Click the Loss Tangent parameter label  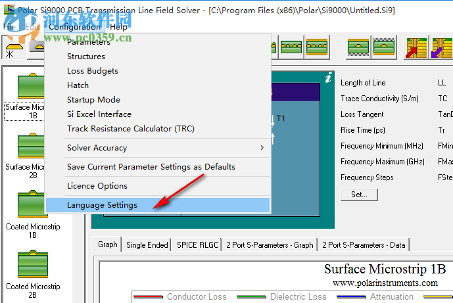362,114
